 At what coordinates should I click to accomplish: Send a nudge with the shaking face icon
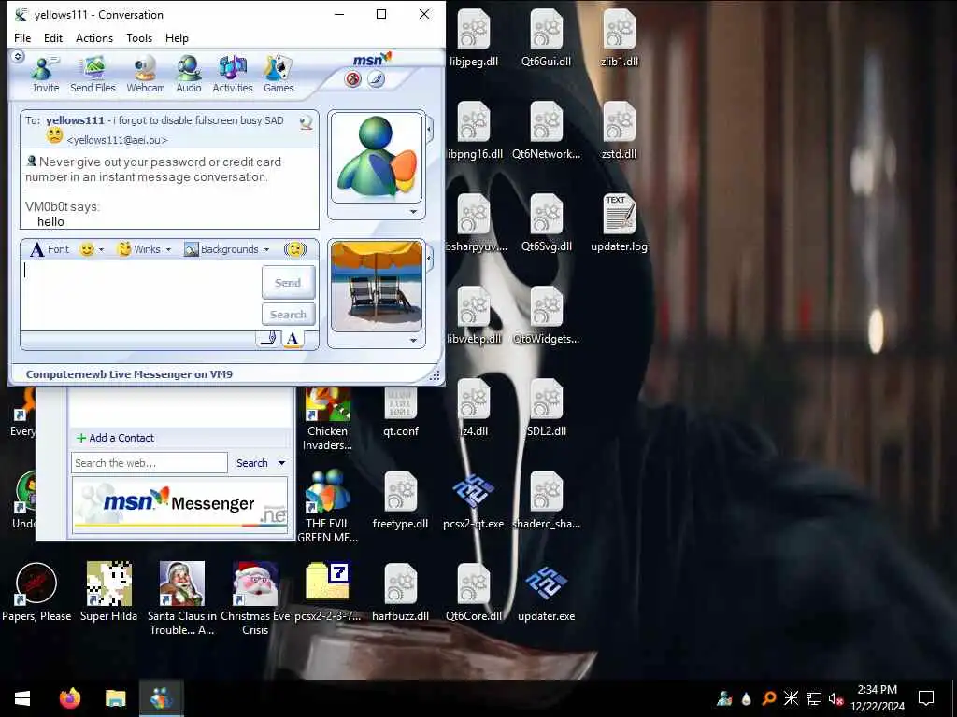(x=294, y=249)
